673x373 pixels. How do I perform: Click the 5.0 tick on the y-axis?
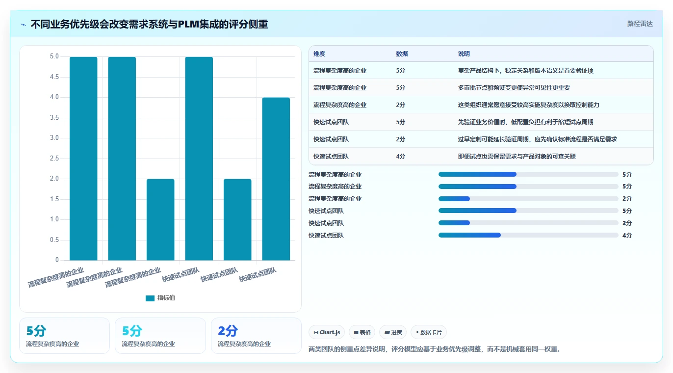pos(54,56)
